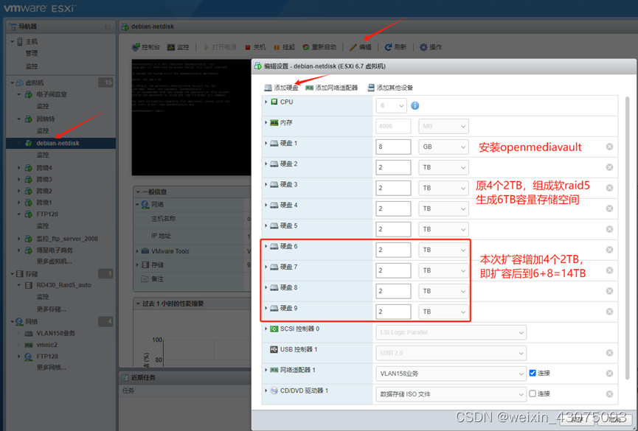Image resolution: width=638 pixels, height=431 pixels.
Task: Collapse the Storage (存储) navigator section
Action: pos(13,273)
